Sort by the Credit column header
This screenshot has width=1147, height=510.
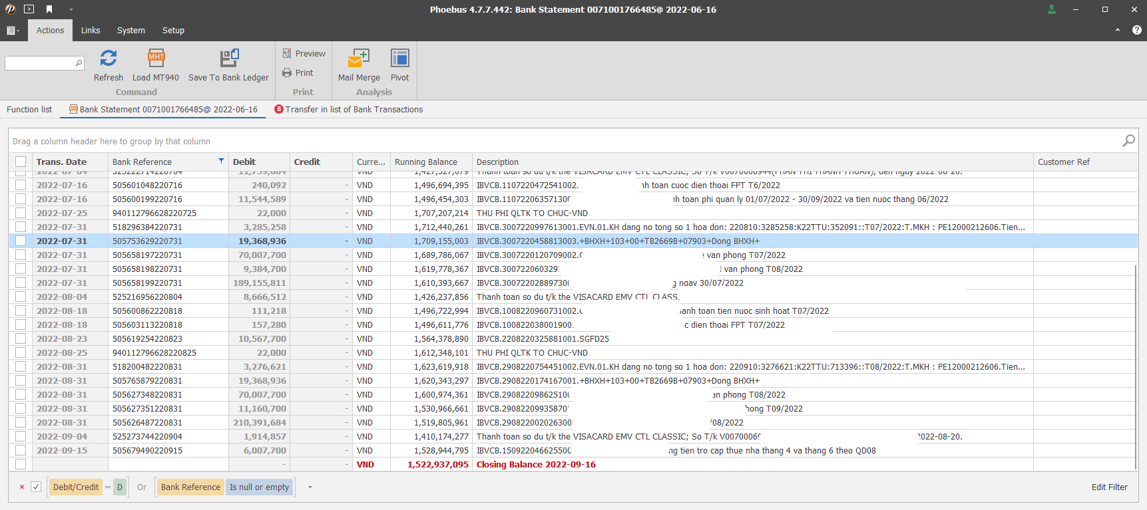pyautogui.click(x=321, y=162)
